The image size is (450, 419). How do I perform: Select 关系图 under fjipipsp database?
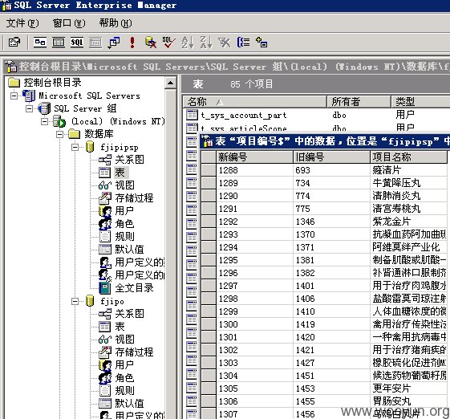pyautogui.click(x=129, y=160)
